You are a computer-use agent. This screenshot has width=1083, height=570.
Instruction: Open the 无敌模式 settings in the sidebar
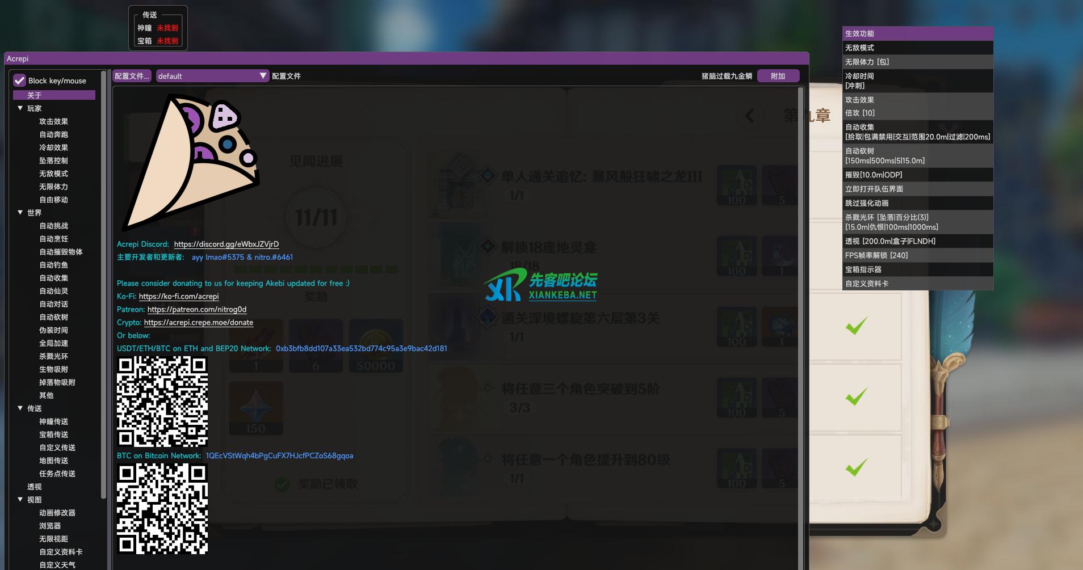pos(53,174)
